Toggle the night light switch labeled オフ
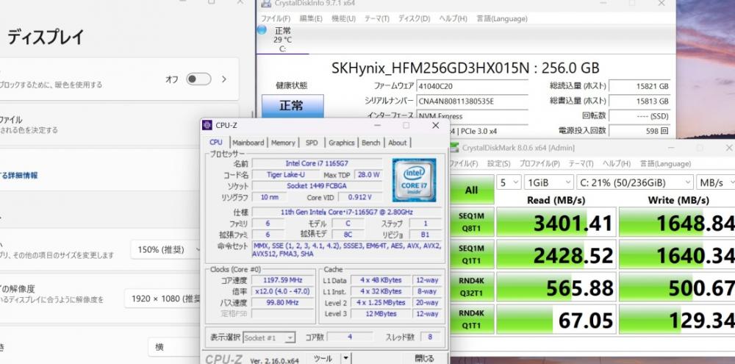This screenshot has height=364, width=735. pyautogui.click(x=198, y=79)
